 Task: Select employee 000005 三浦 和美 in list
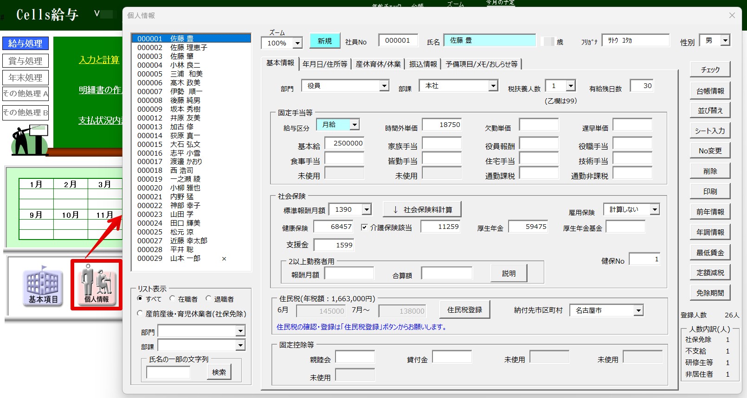[x=170, y=74]
